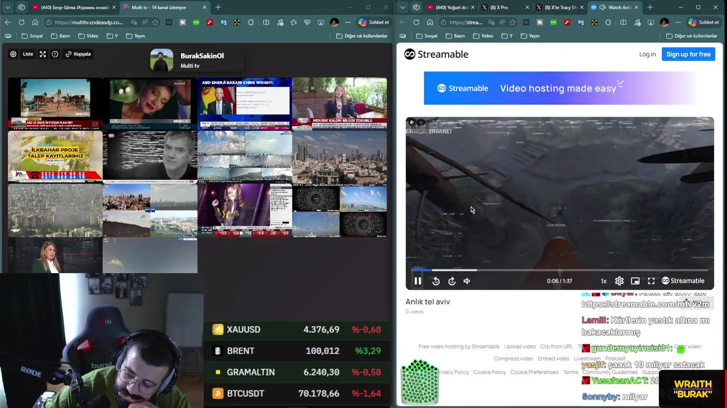The height and width of the screenshot is (408, 727).
Task: Bookmark page with star in left browser
Action: [155, 22]
